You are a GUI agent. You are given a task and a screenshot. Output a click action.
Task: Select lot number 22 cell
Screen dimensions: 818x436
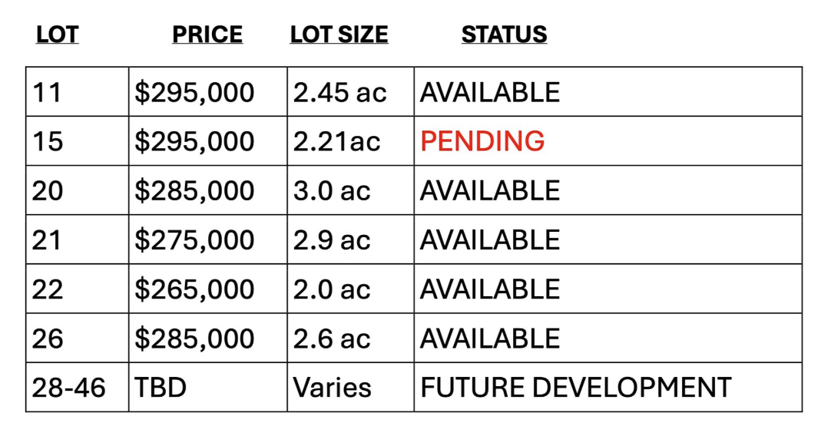point(78,289)
